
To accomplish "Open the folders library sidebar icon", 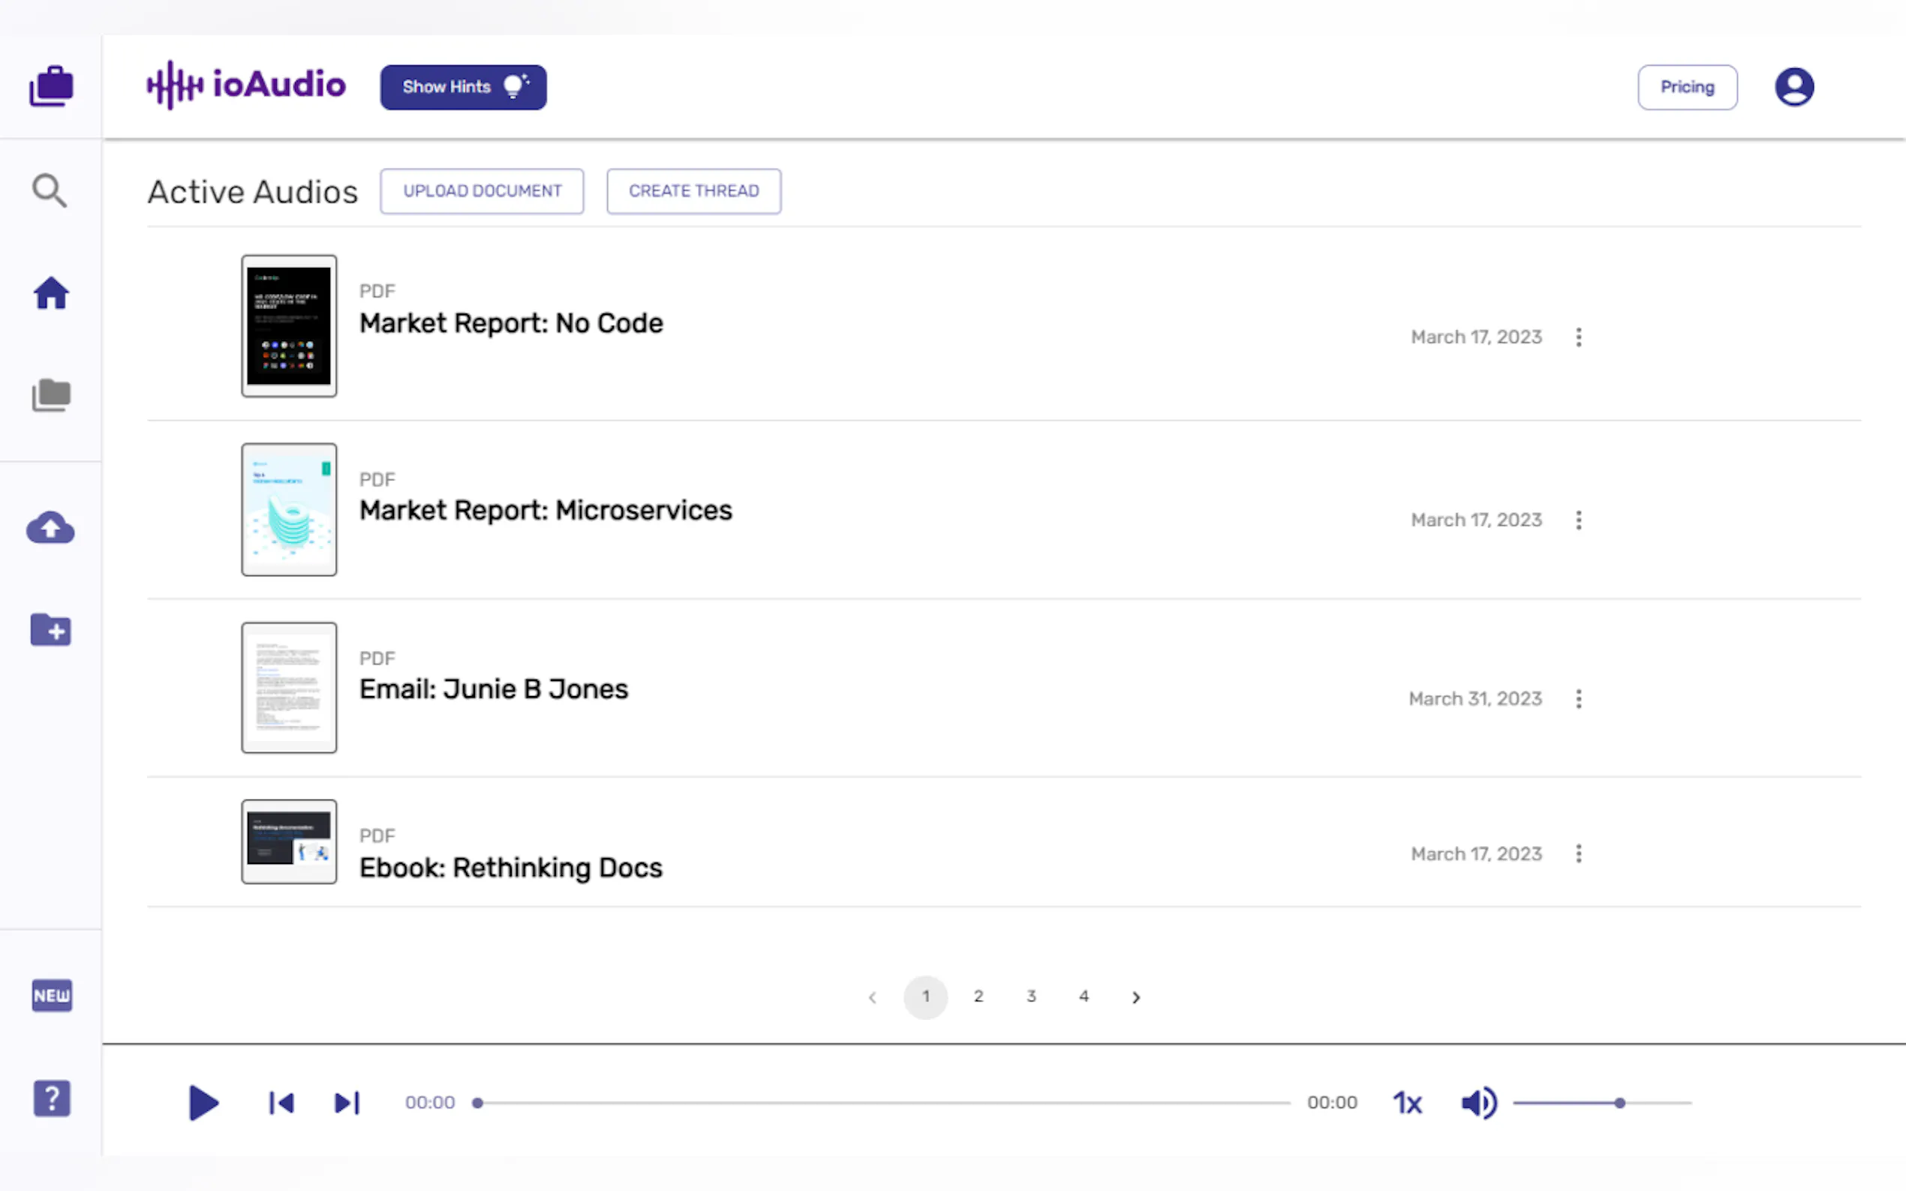I will tap(51, 394).
